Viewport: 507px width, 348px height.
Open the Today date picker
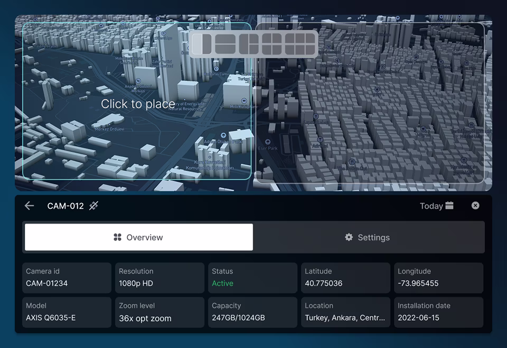tap(437, 206)
